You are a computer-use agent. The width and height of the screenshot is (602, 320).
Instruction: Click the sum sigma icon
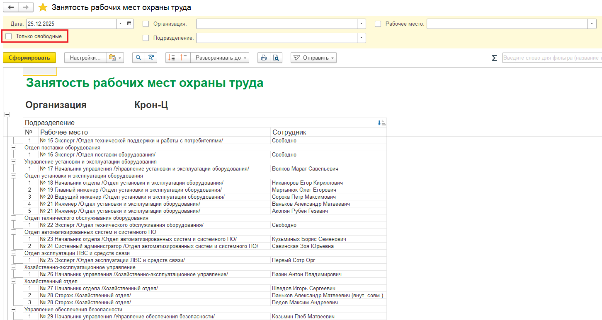[494, 58]
